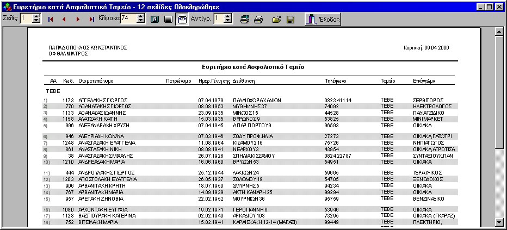Open the window system menu icon
The image size is (507, 230).
tap(7, 7)
